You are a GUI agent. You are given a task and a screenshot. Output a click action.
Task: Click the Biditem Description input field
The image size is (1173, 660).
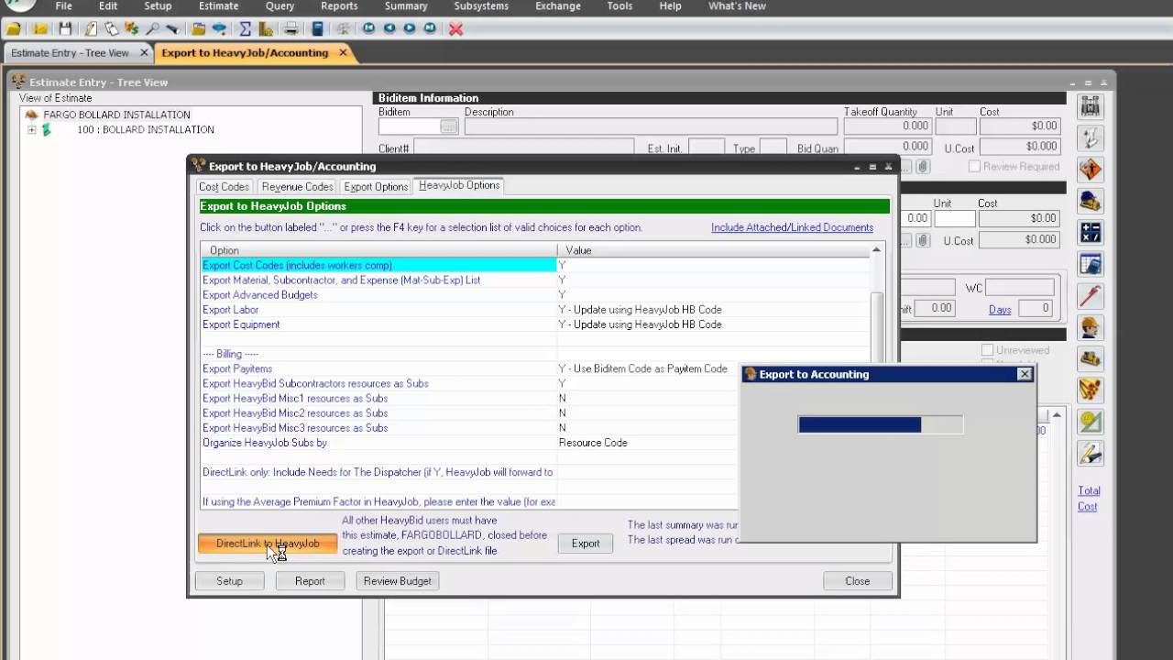(651, 126)
